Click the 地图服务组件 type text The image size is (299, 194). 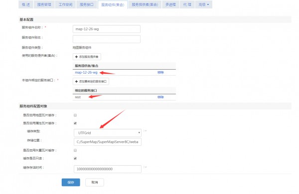pyautogui.click(x=82, y=48)
